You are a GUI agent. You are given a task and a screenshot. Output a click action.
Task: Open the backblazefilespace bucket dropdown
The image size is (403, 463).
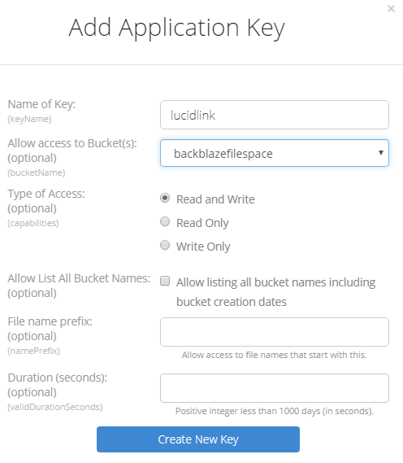(x=275, y=153)
